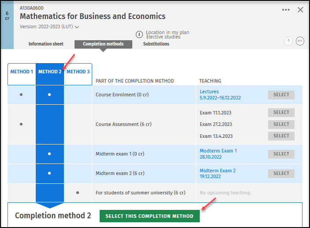The height and width of the screenshot is (228, 310).
Task: Click the green Select this completion method button
Action: click(149, 216)
